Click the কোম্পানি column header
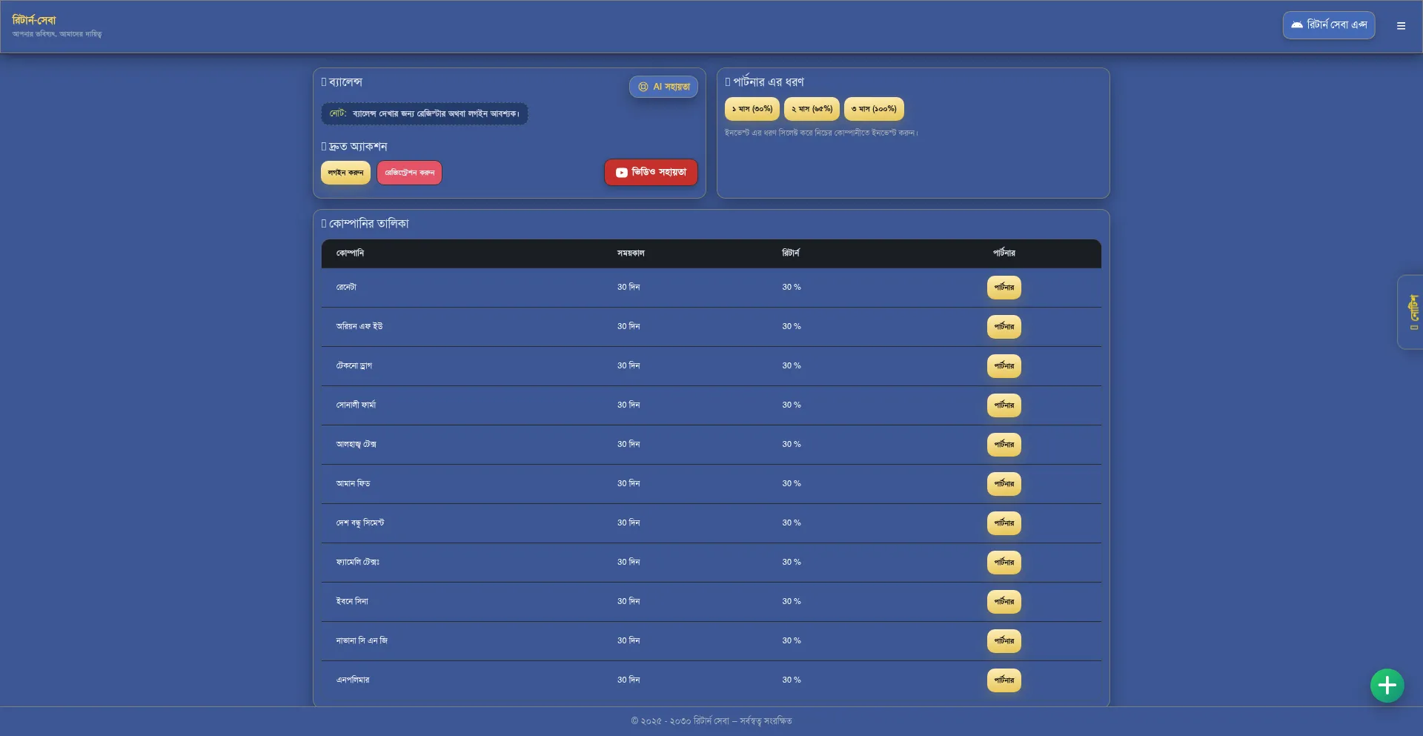The image size is (1423, 736). tap(350, 253)
